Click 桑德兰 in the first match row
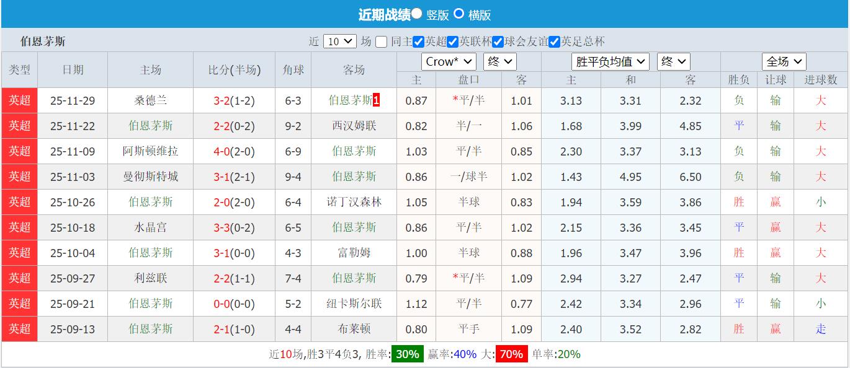 click(x=150, y=100)
